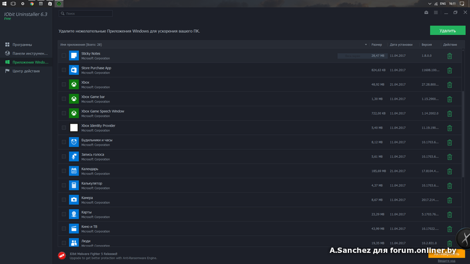Click trash icon in Xbox Game bar row
470x264 pixels.
click(x=449, y=99)
